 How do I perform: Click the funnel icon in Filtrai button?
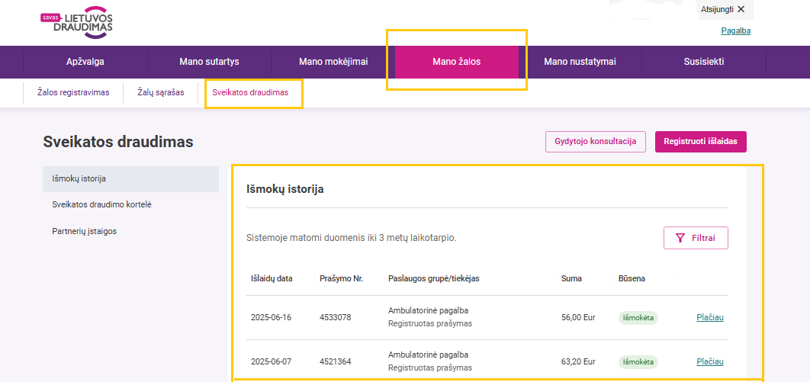(x=680, y=238)
